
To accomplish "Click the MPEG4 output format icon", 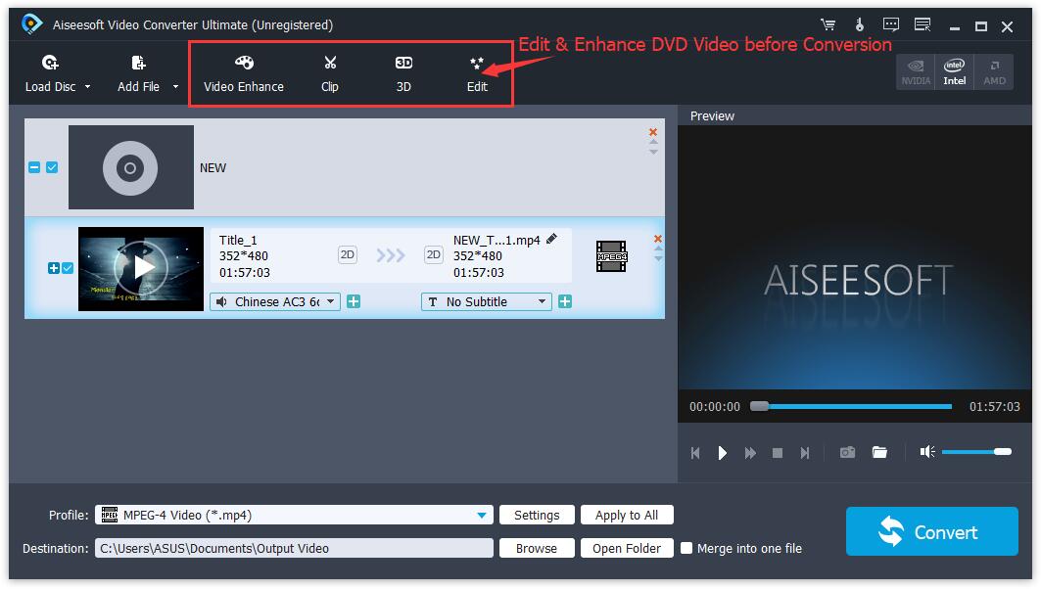I will (611, 256).
